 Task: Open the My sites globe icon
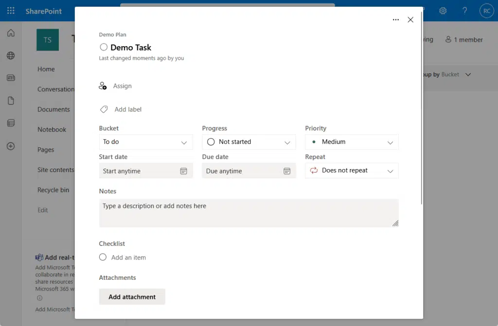11,55
